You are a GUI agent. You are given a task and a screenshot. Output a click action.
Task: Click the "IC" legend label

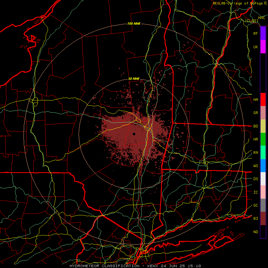(x=255, y=192)
